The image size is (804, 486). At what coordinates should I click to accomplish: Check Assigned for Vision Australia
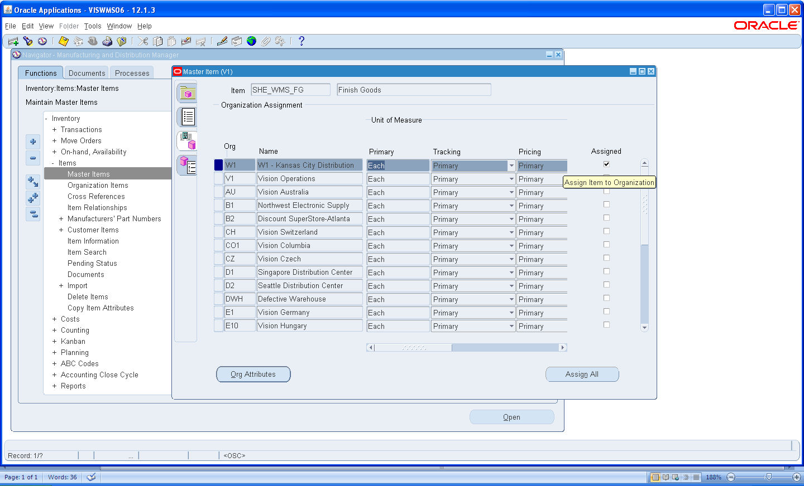(x=606, y=191)
